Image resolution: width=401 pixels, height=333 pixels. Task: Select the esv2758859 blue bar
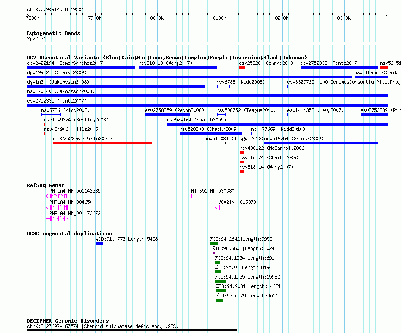point(168,115)
